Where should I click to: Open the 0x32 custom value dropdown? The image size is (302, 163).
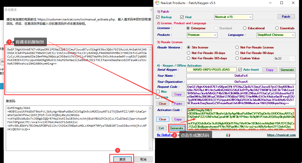(x=284, y=59)
